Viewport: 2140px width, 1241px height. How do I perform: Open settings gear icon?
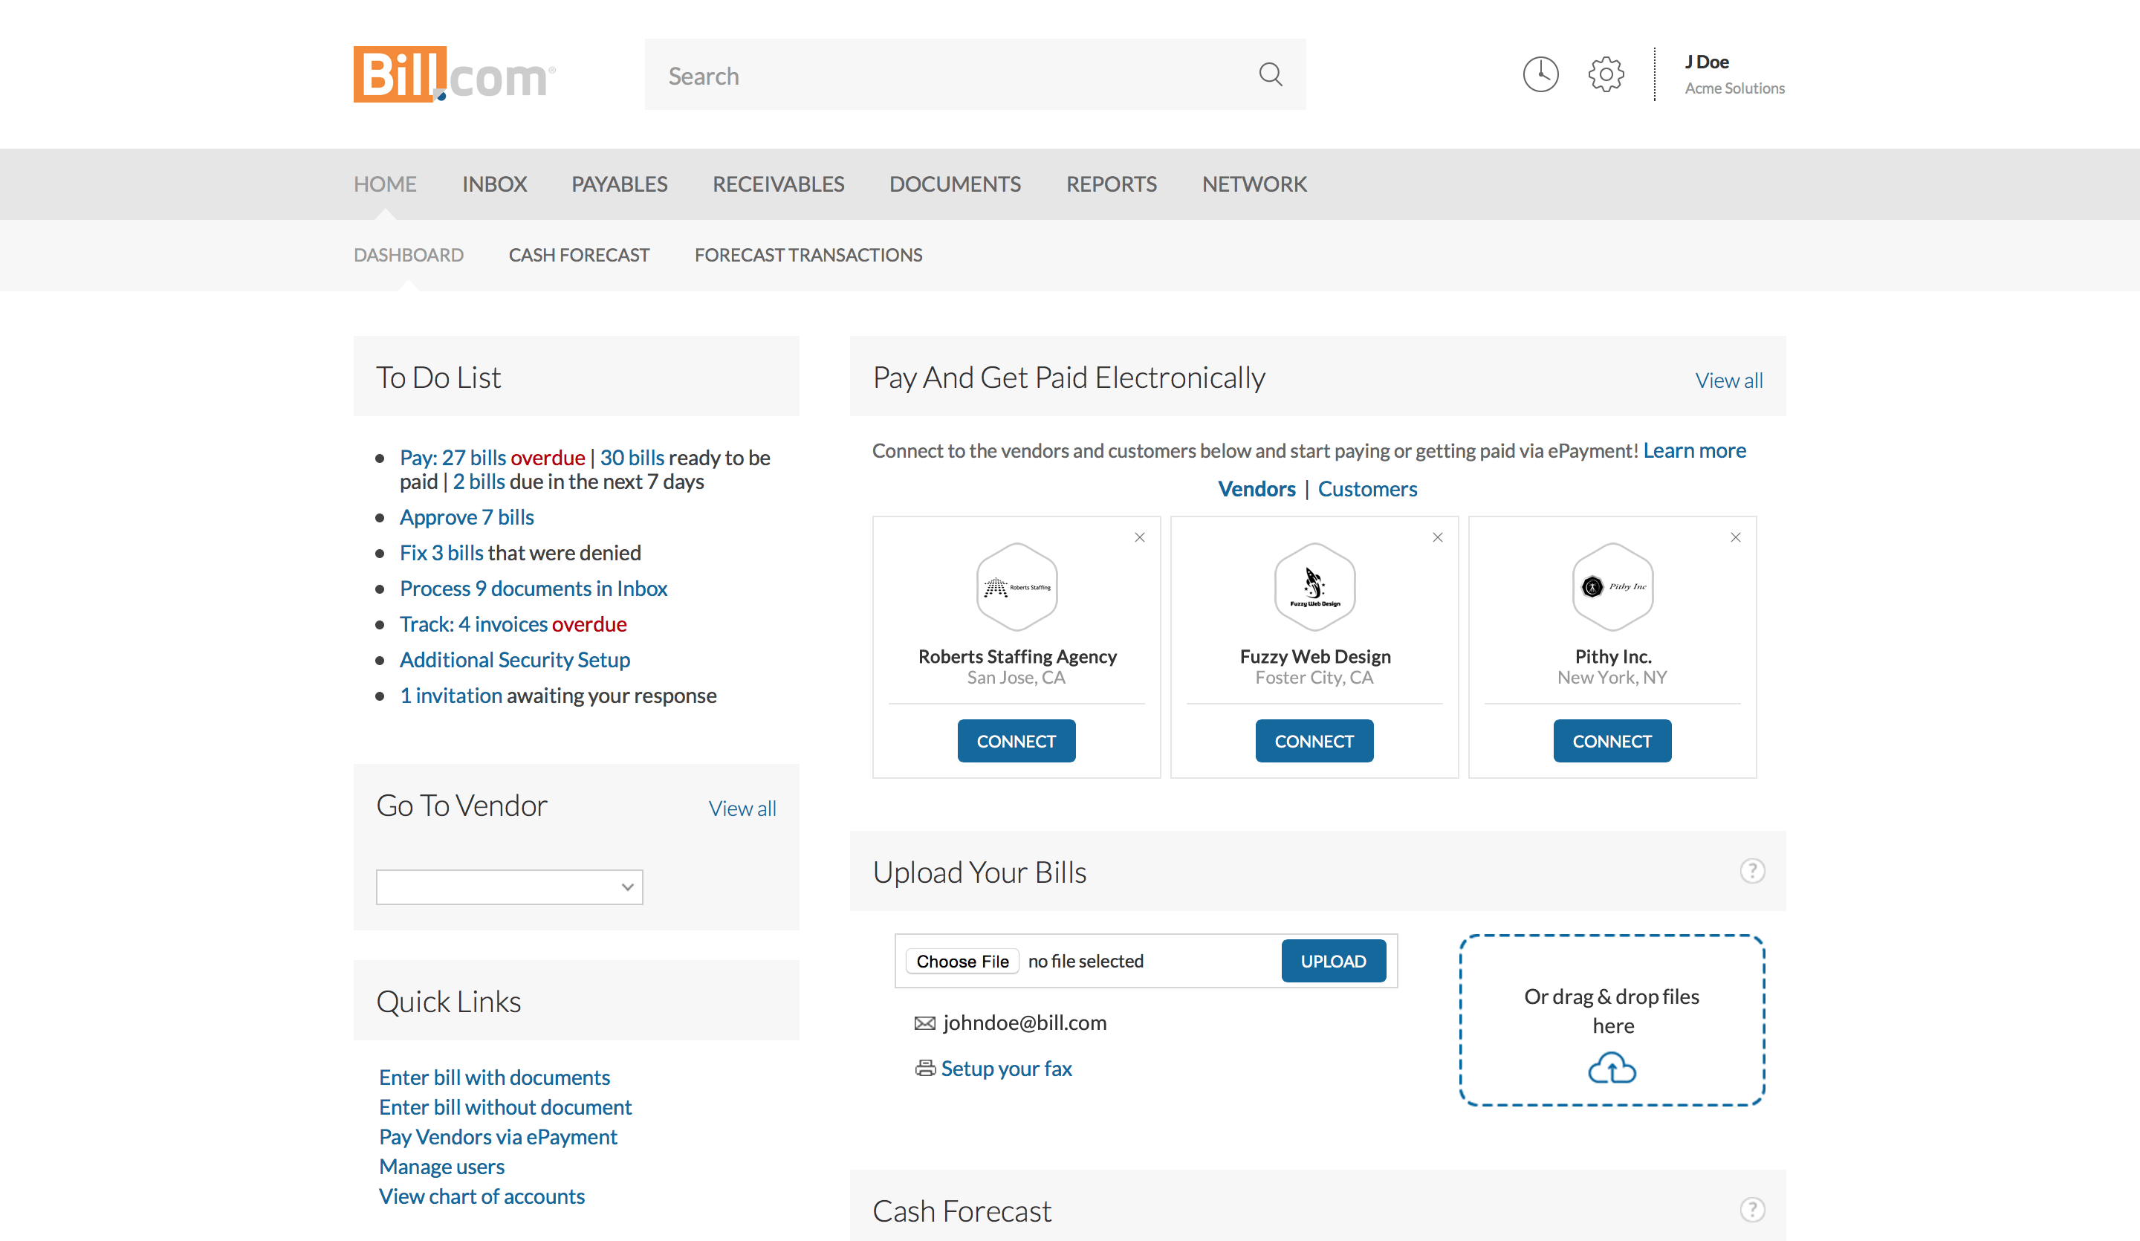(x=1604, y=74)
